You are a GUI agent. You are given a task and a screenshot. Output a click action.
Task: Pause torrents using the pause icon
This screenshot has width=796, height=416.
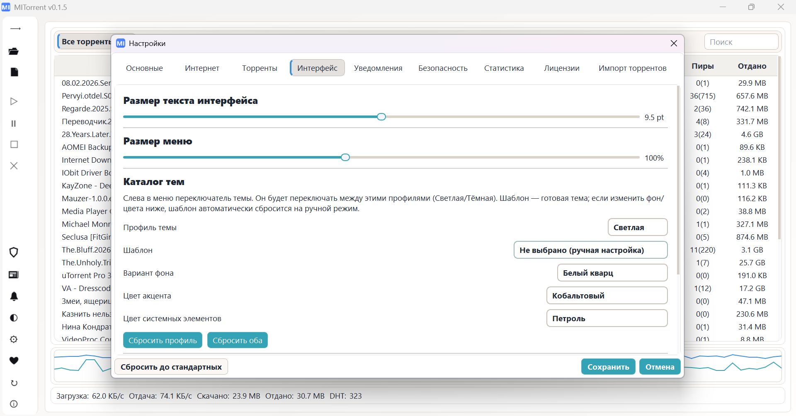14,123
